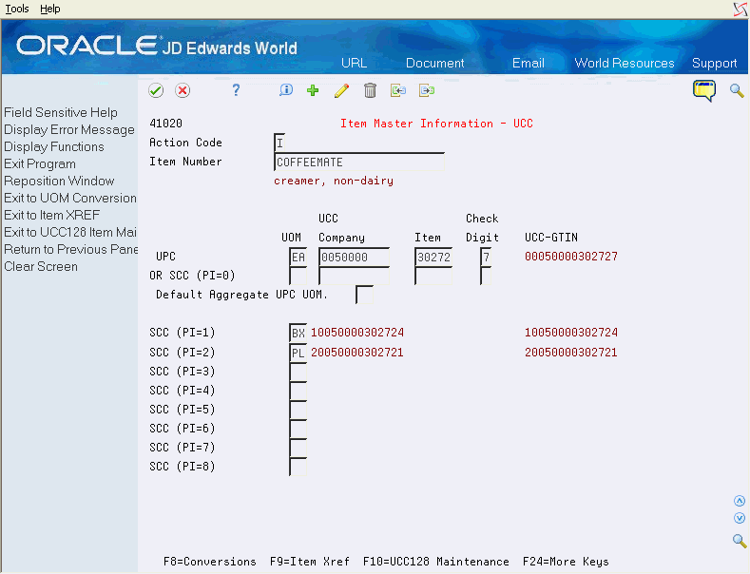Click the SCC (PI=3) UOM field
750x574 pixels.
point(298,372)
